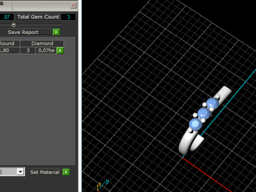Click the round slider handle under carat weight

pyautogui.click(x=14, y=25)
